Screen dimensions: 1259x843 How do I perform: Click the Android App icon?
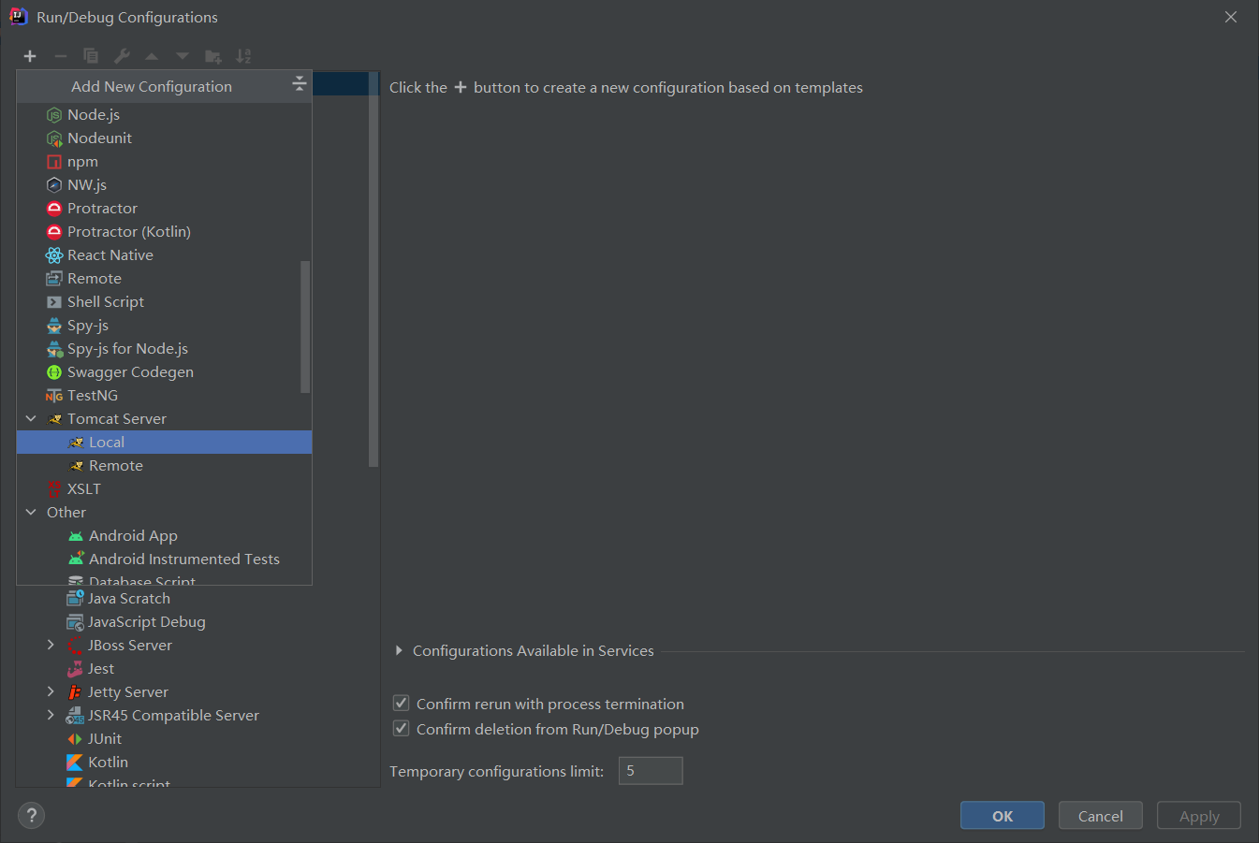pyautogui.click(x=76, y=536)
